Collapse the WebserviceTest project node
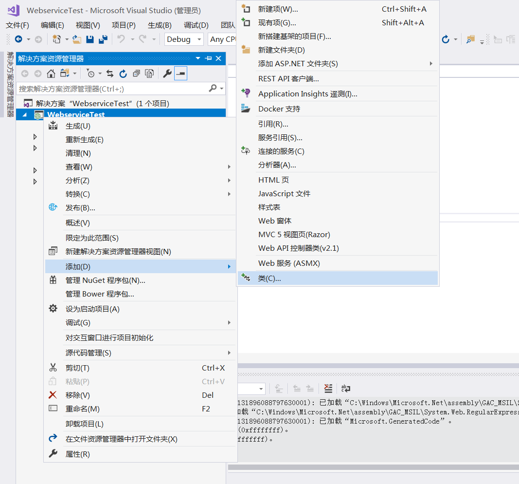519x484 pixels. [x=24, y=114]
